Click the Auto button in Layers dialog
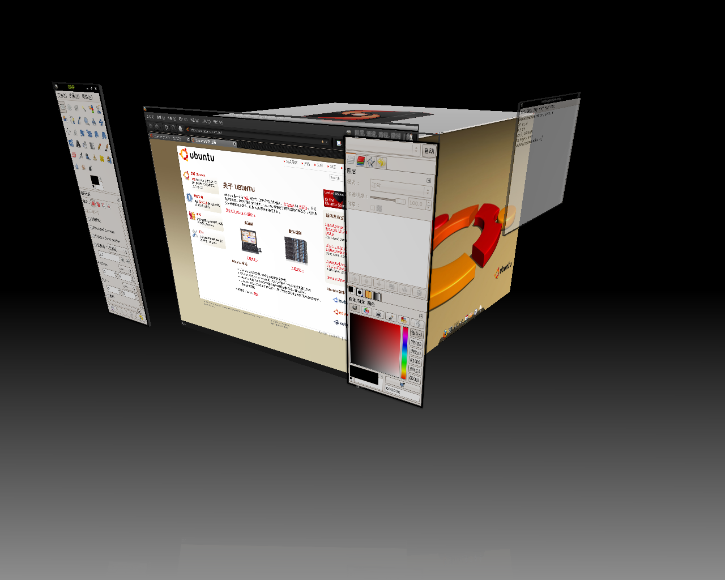The width and height of the screenshot is (725, 580). [429, 151]
